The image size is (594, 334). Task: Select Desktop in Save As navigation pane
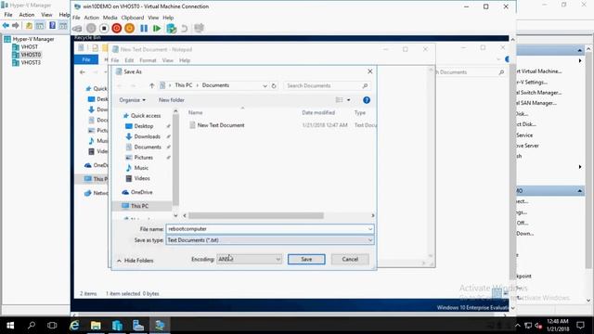[x=144, y=126]
